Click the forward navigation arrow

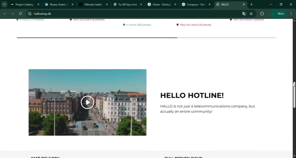[12, 14]
